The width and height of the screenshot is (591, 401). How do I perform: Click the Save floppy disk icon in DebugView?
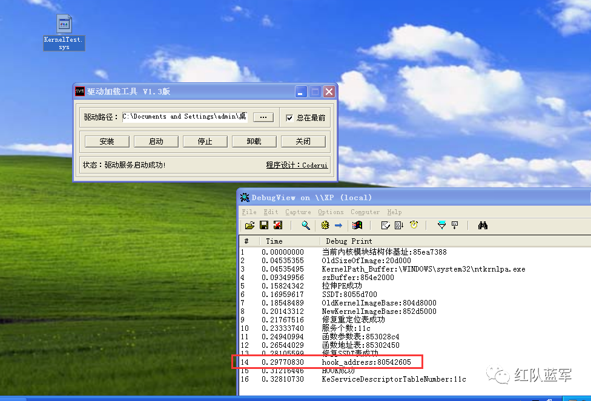click(264, 225)
